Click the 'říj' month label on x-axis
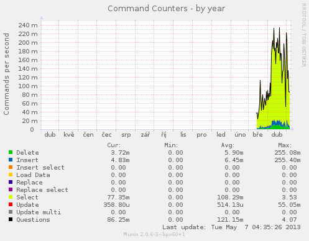 point(164,135)
